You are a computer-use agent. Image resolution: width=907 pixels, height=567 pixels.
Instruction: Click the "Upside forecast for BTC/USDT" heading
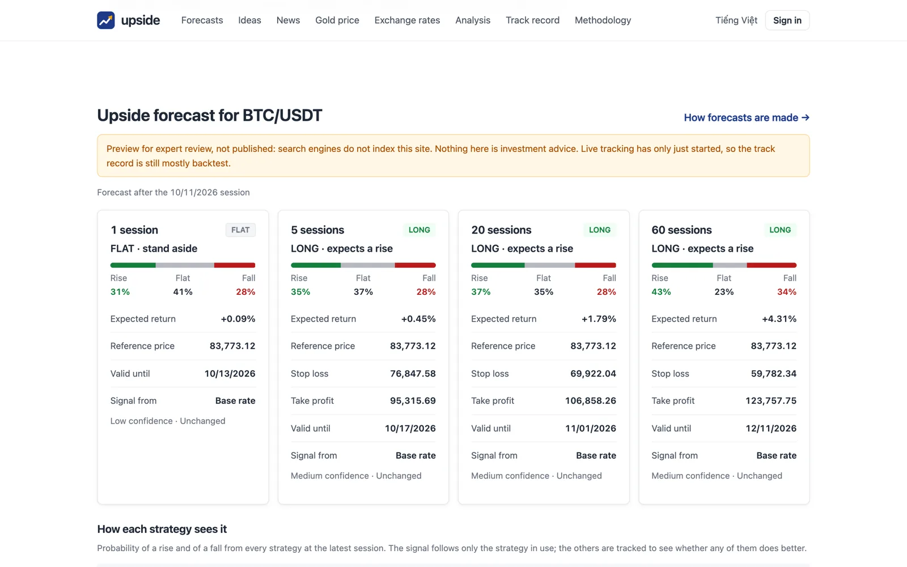(210, 116)
